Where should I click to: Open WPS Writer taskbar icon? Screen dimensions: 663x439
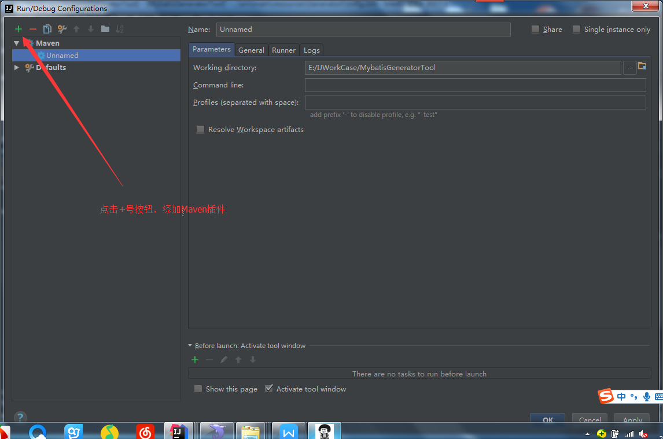(x=288, y=431)
